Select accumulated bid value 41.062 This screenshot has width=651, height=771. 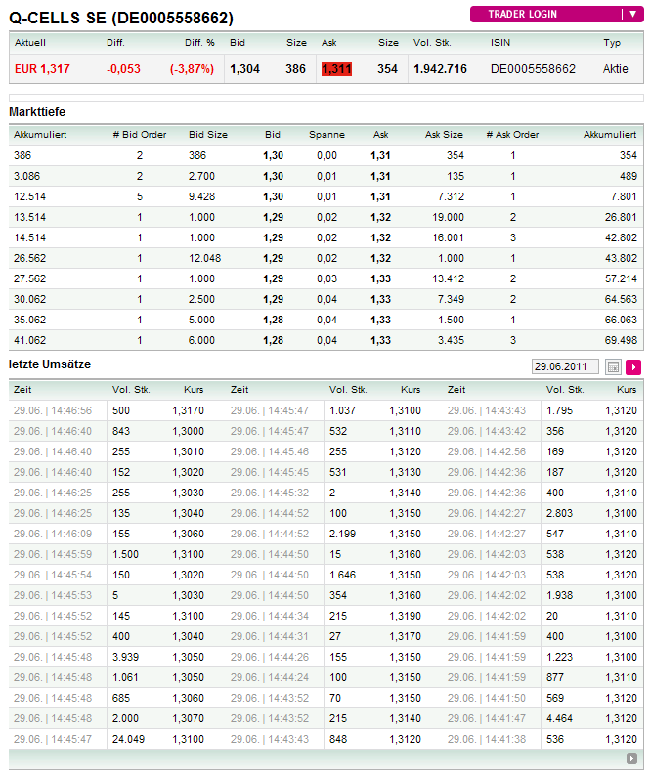(29, 340)
